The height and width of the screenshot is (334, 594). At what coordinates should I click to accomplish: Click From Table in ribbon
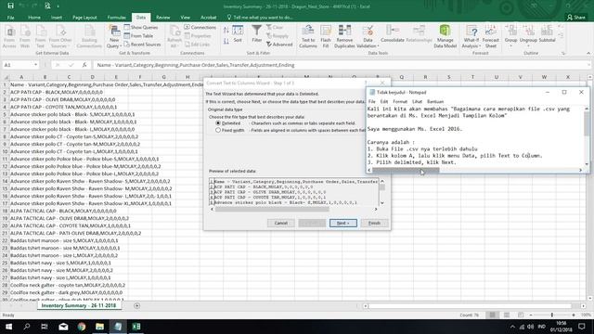pyautogui.click(x=138, y=36)
